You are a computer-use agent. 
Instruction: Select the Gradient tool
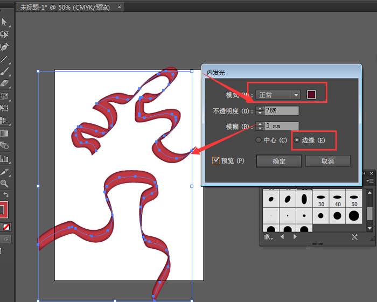(4, 134)
